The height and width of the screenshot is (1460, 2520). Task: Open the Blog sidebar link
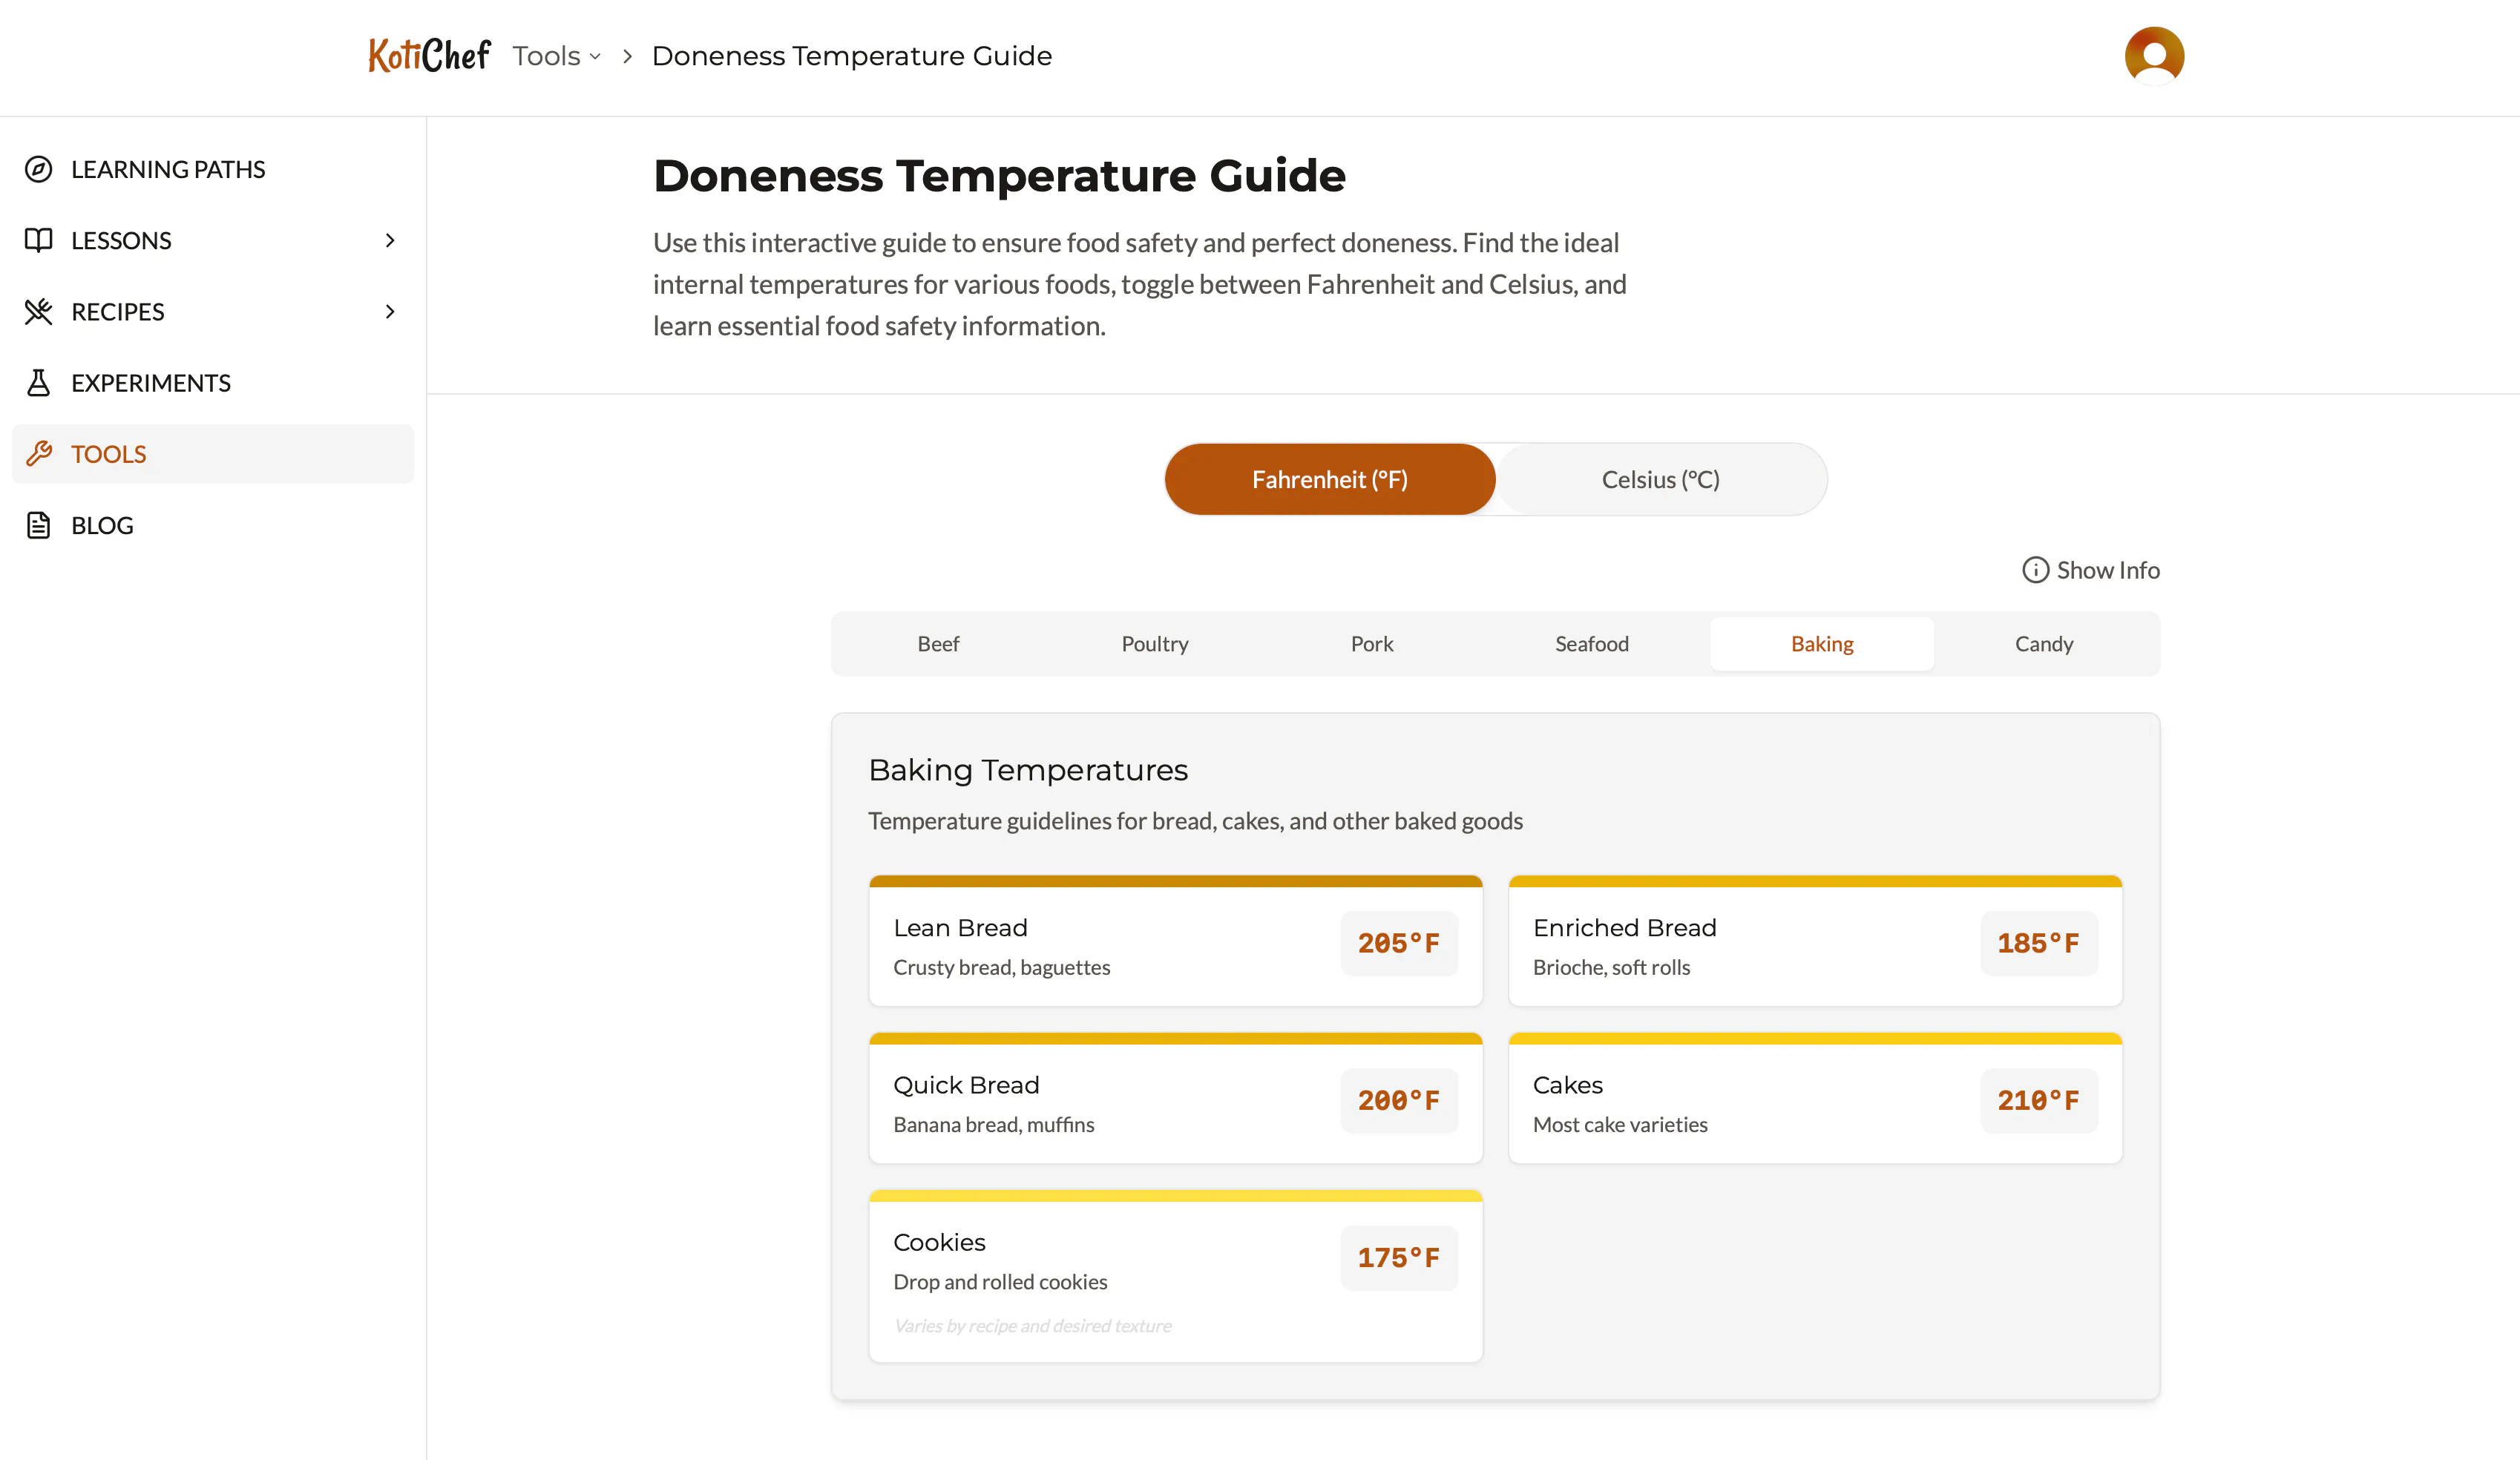[x=212, y=525]
